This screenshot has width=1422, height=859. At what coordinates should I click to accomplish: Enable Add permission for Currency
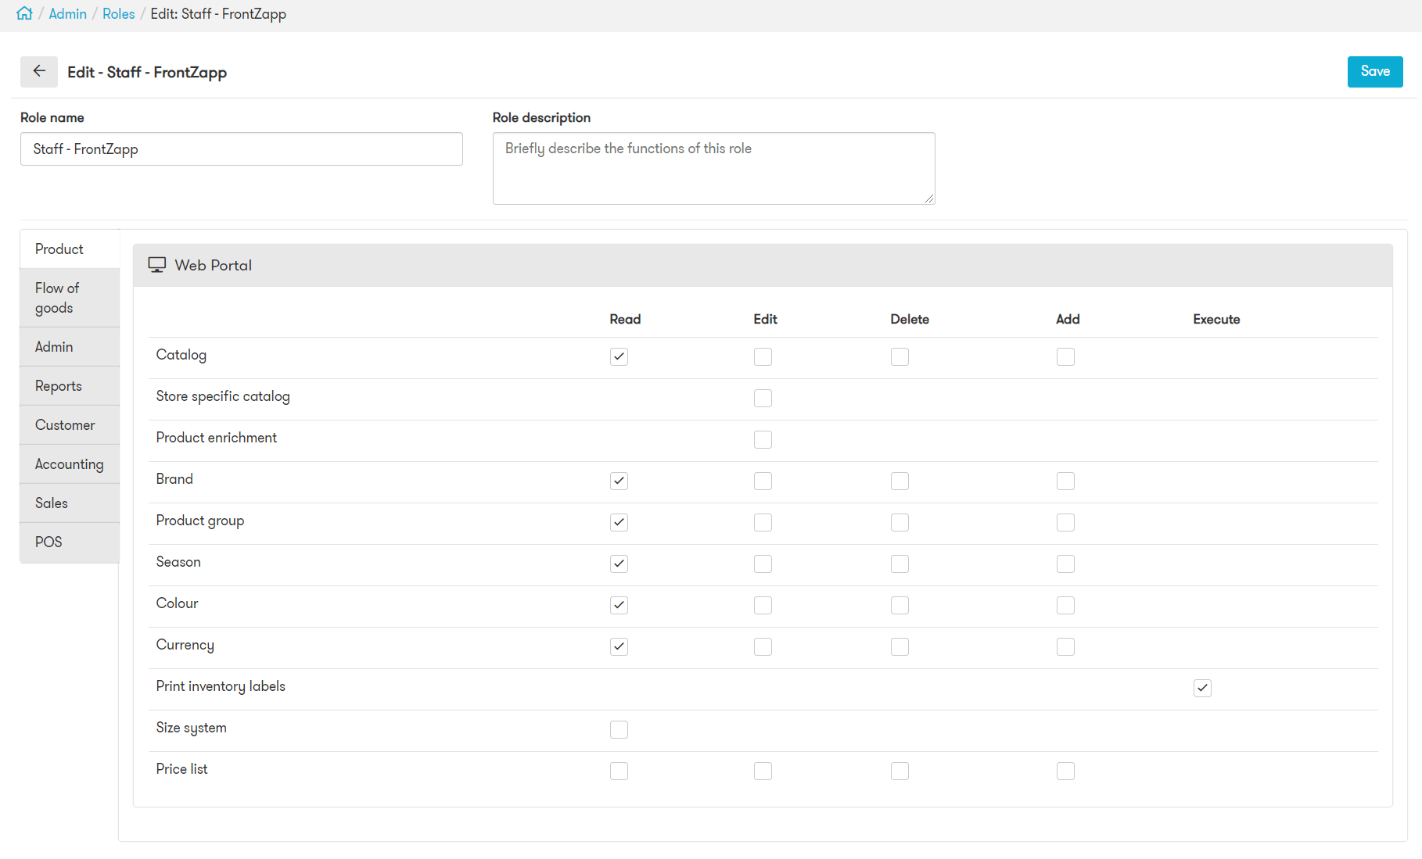(x=1065, y=646)
